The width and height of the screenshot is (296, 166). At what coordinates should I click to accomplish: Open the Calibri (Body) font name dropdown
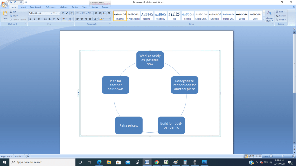[40, 13]
